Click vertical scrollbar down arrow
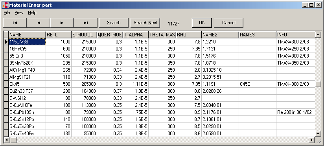324x146 pixels. click(318, 133)
